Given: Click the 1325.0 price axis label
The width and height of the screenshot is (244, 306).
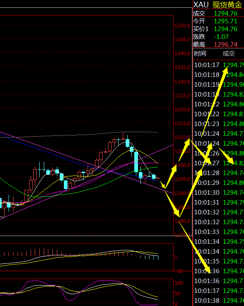Looking at the screenshot, I should click(x=182, y=96).
